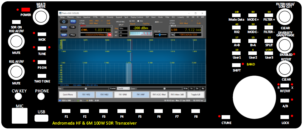Click the Zoom slider handle

(x=164, y=88)
